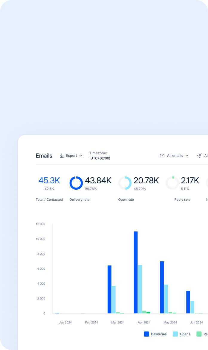Click the envelope icon beside All emails
The height and width of the screenshot is (350, 208).
162,156
